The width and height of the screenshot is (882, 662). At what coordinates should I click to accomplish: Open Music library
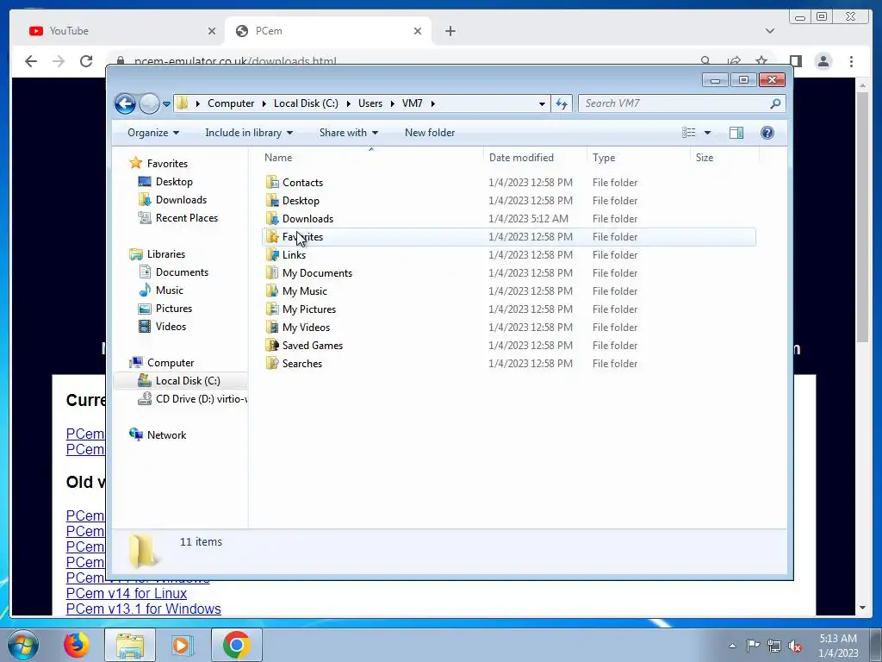169,290
